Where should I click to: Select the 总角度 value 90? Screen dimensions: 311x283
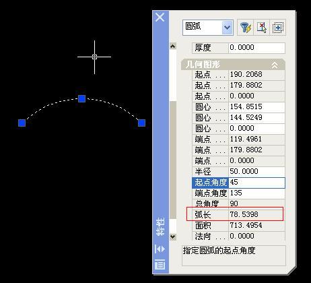click(x=256, y=203)
